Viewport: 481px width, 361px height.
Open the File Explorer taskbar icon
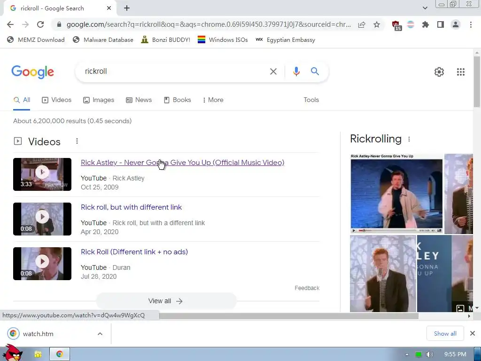(38, 354)
